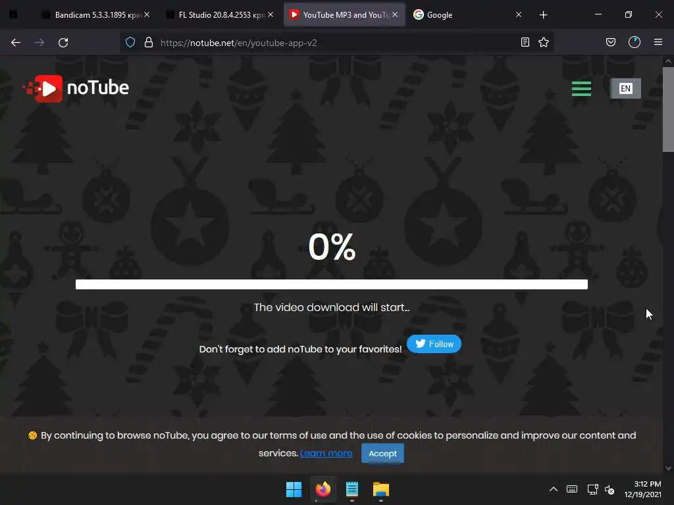
Task: Open network status tray icon
Action: (x=593, y=489)
